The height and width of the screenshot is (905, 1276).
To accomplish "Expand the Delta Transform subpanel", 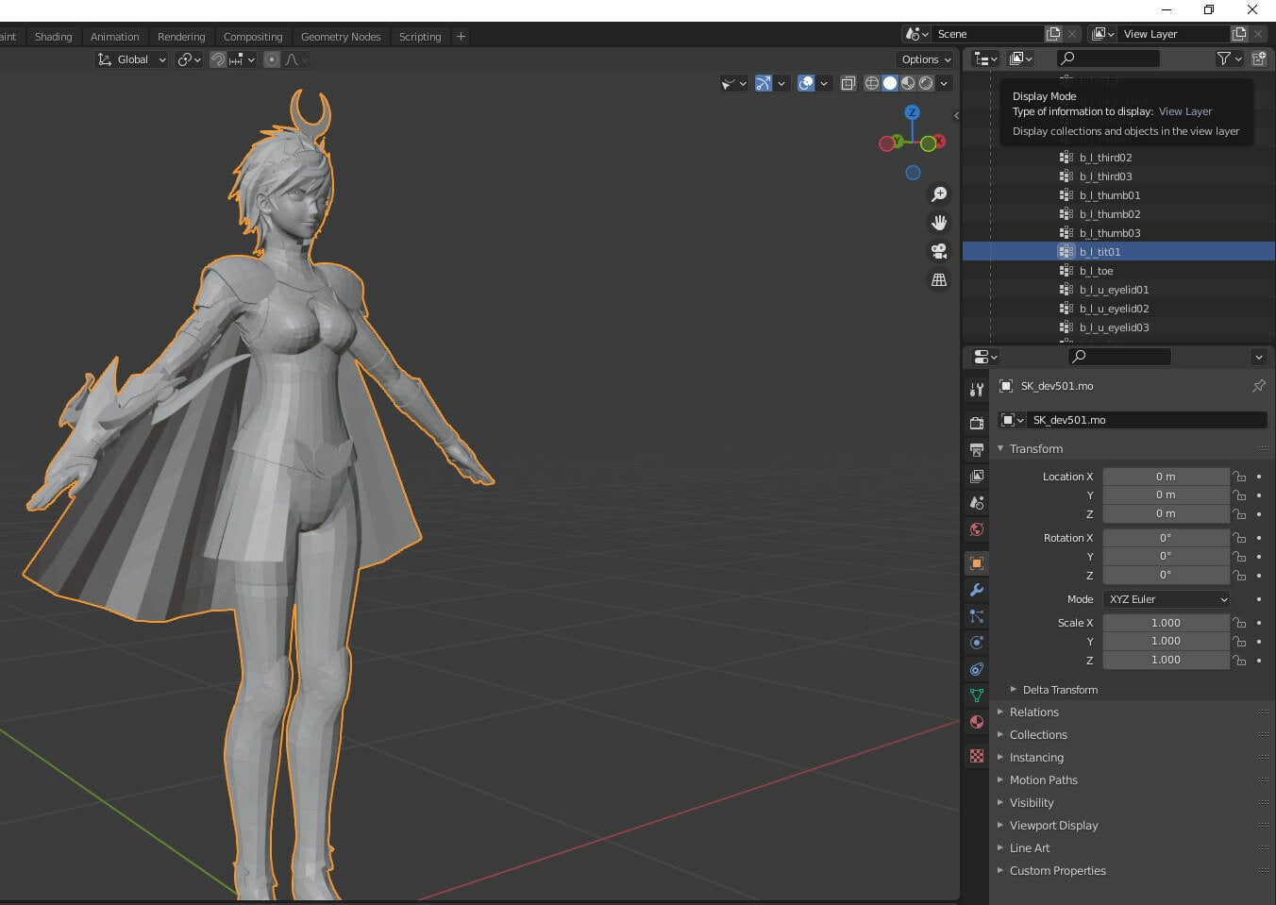I will 1060,690.
